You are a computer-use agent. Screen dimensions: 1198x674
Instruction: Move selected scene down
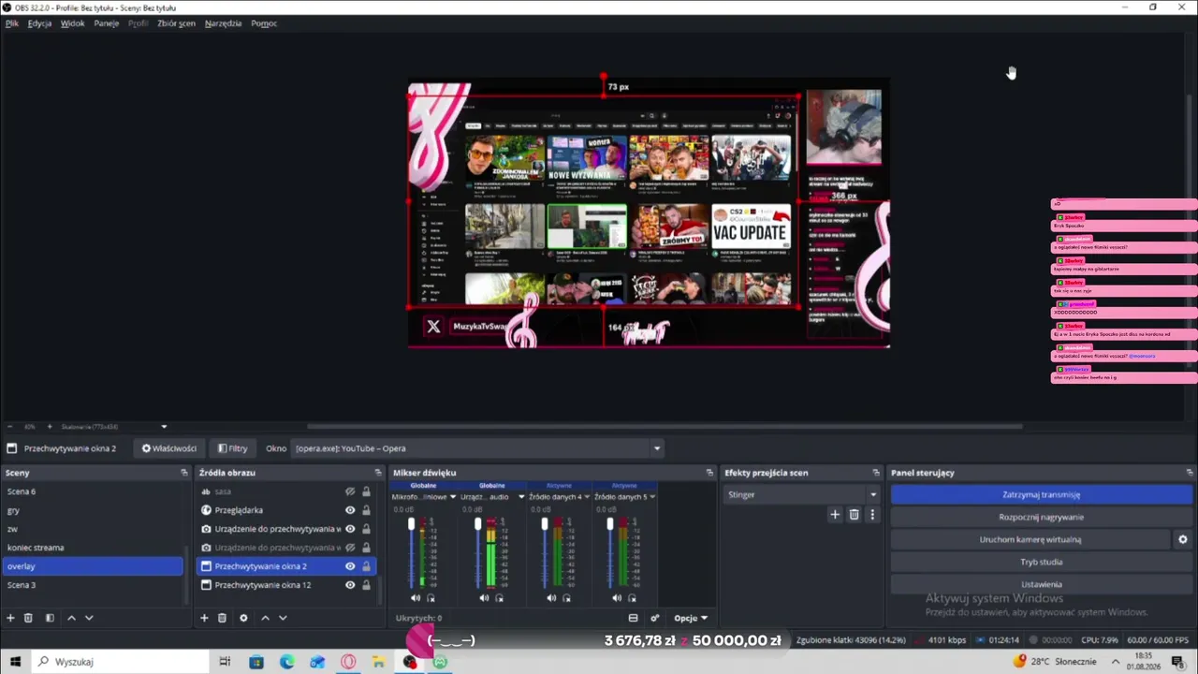pyautogui.click(x=89, y=618)
